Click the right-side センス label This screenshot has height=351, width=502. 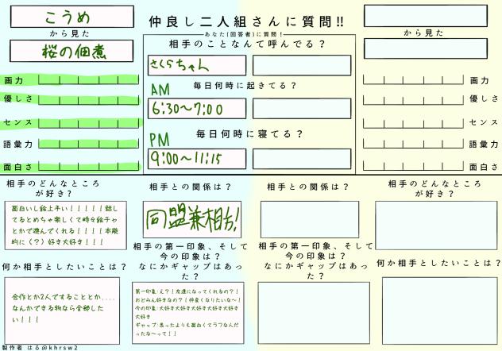click(x=483, y=122)
